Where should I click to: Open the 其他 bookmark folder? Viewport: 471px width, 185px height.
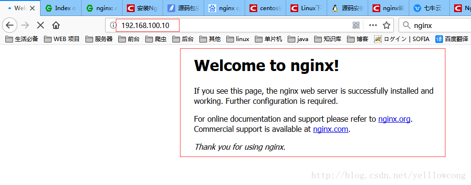point(210,39)
